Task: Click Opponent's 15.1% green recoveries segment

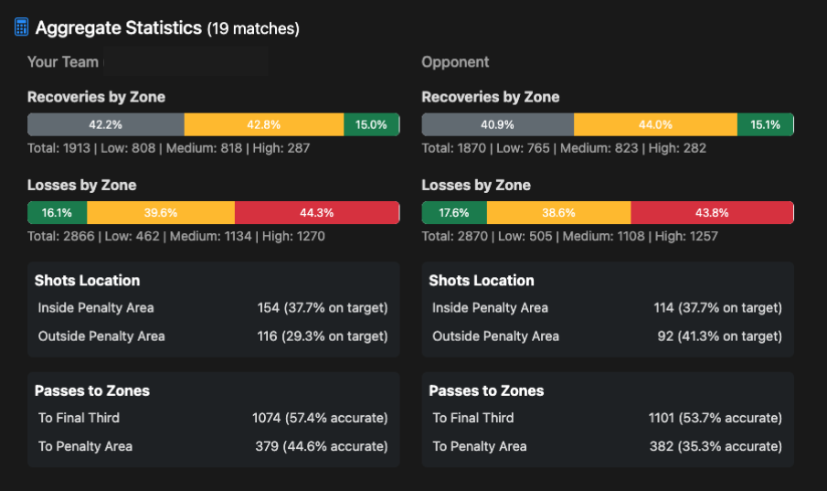Action: [x=765, y=125]
